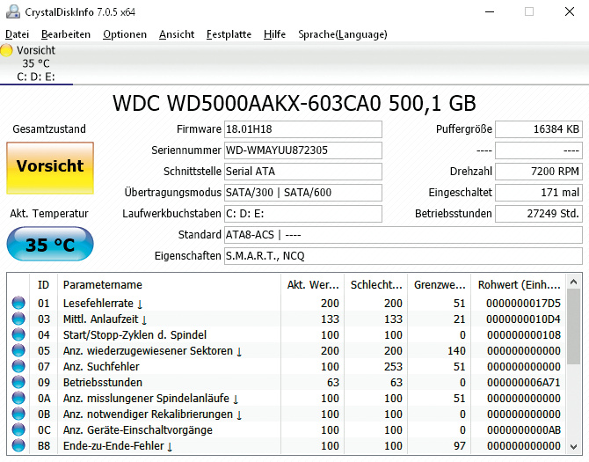This screenshot has height=462, width=589.
Task: Minimize the CrystalDiskInfo window
Action: click(x=490, y=11)
